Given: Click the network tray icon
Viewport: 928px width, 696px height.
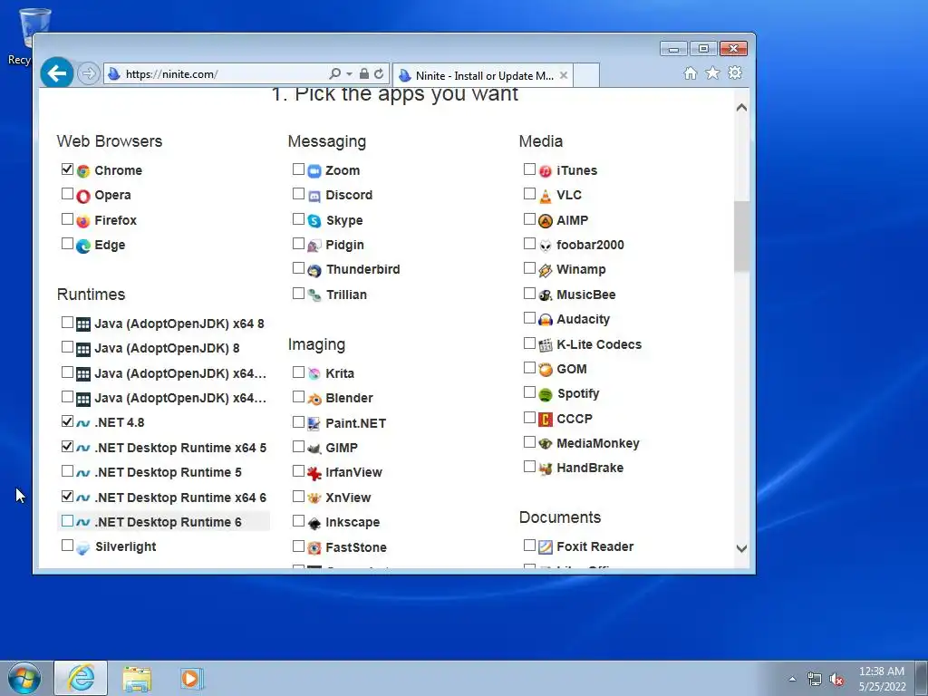Looking at the screenshot, I should click(815, 680).
